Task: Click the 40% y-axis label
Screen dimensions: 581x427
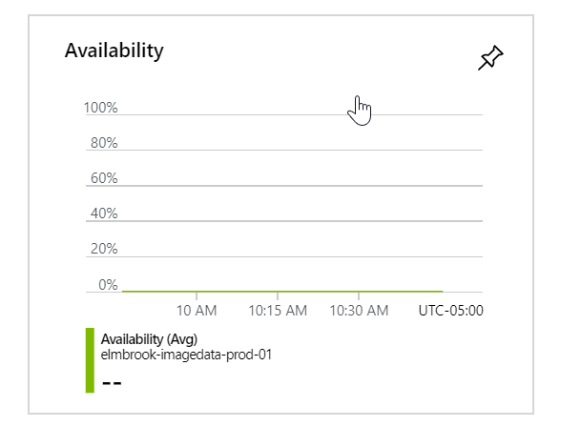Action: (x=103, y=213)
